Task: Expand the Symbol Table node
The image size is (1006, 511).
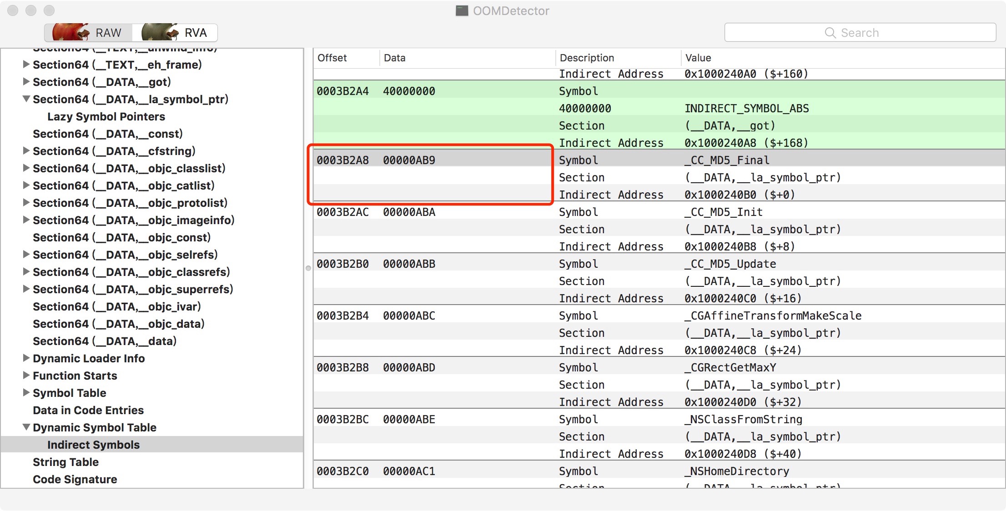Action: [x=26, y=393]
